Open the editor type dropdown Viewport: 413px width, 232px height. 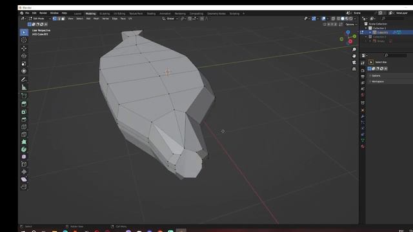pyautogui.click(x=23, y=19)
